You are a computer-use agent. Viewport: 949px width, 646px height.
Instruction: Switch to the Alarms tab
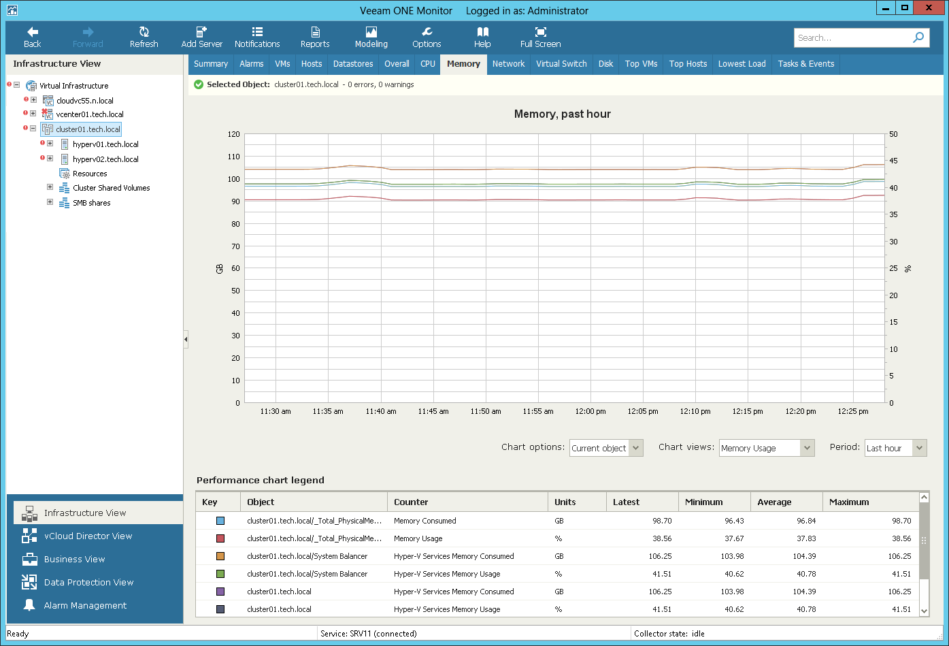(x=252, y=64)
